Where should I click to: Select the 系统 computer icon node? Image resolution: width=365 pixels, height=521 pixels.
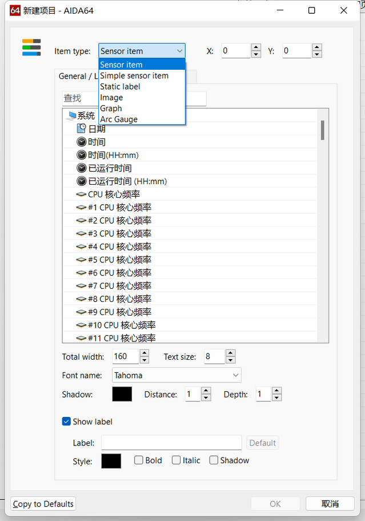click(71, 116)
